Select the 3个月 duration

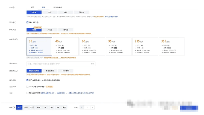pos(32,107)
